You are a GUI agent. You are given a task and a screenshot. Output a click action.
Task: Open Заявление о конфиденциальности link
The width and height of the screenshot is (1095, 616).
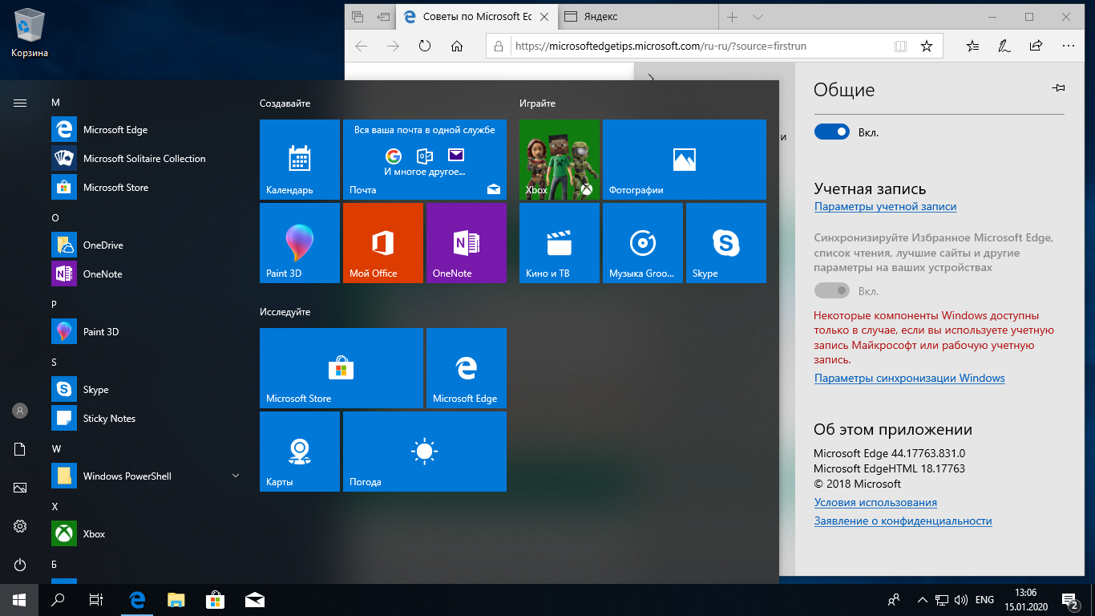pos(903,521)
